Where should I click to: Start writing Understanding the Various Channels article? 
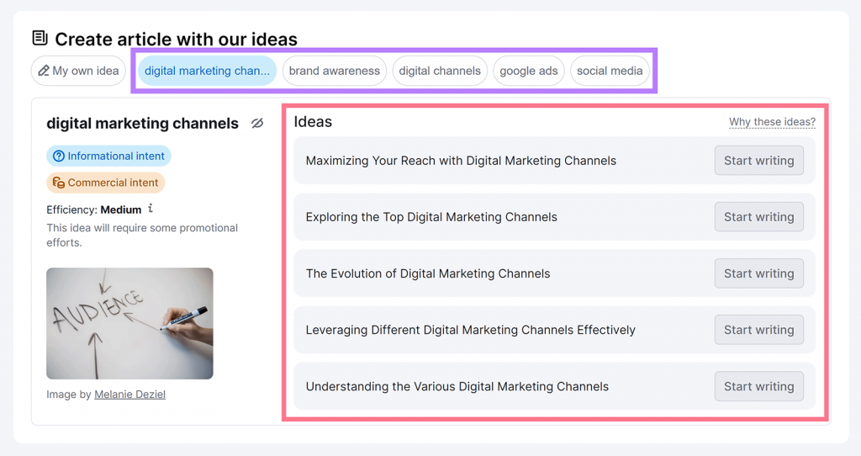pos(758,386)
